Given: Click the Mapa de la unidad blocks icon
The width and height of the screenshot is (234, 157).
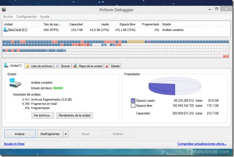Looking at the screenshot, I should [x=76, y=66].
